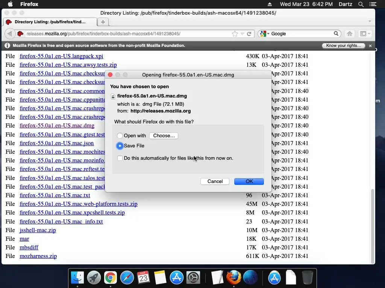Viewport: 385px width, 288px height.
Task: Open Google Chrome from Dock
Action: point(110,278)
